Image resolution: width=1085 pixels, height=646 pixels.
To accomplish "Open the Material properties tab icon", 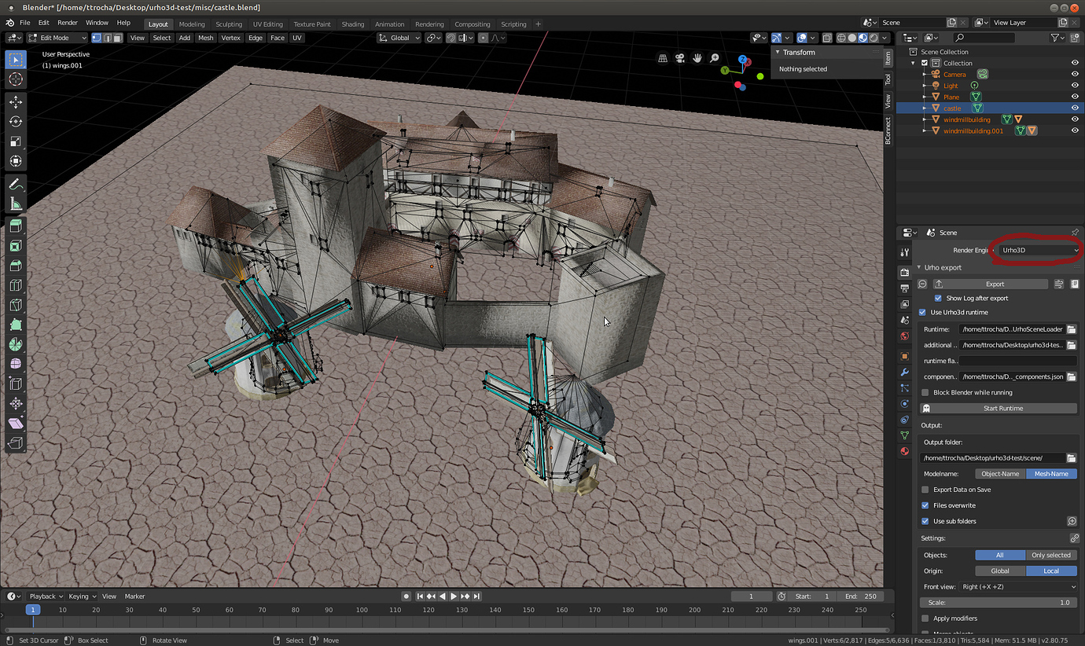I will pyautogui.click(x=905, y=451).
